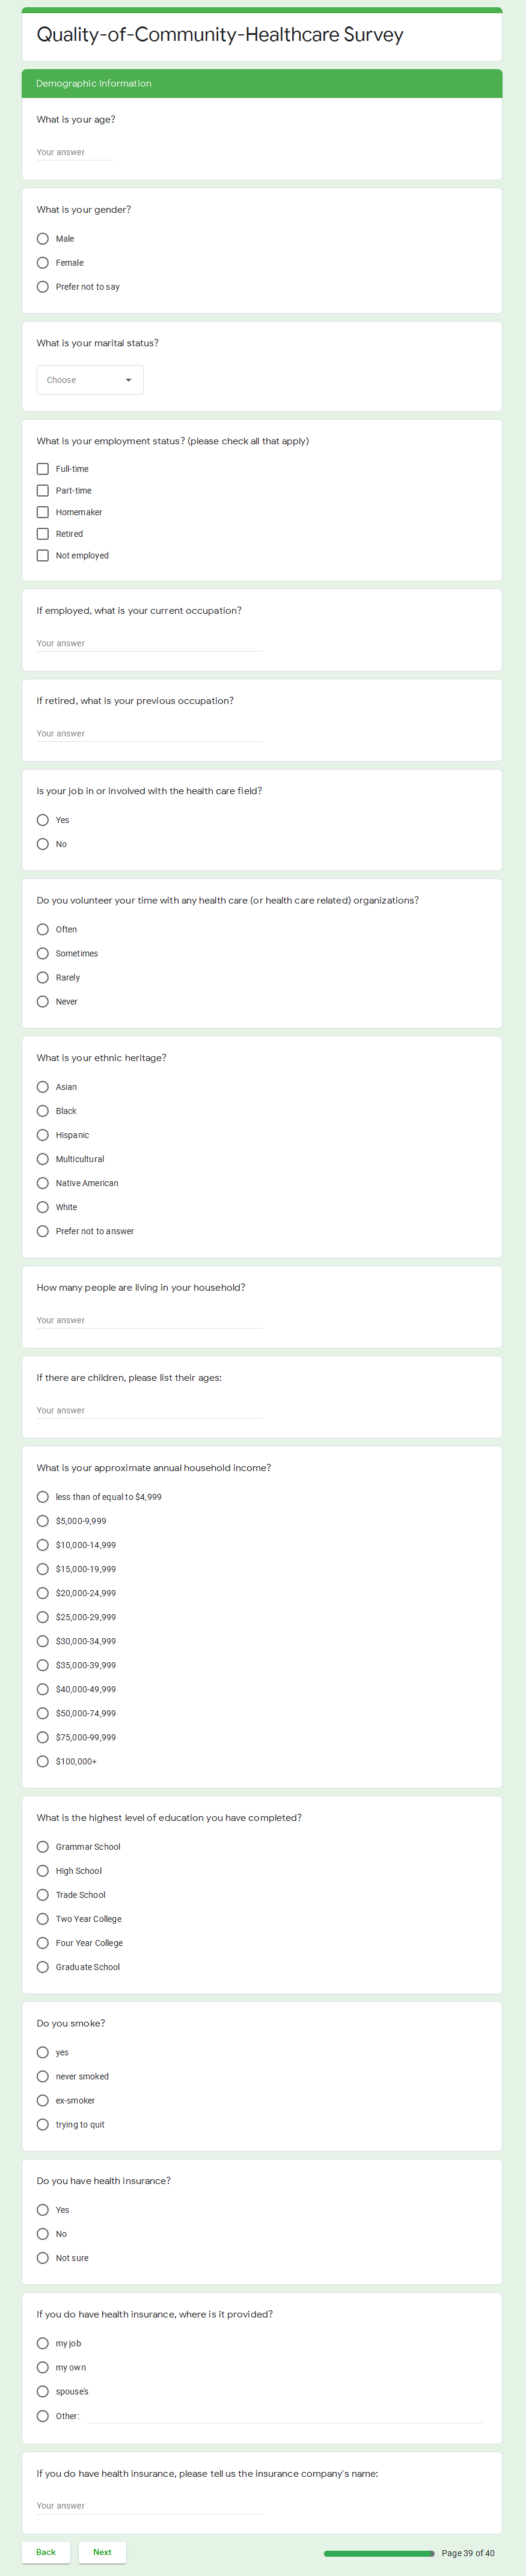Click the survey page progress bar
The width and height of the screenshot is (526, 2576).
click(379, 2553)
